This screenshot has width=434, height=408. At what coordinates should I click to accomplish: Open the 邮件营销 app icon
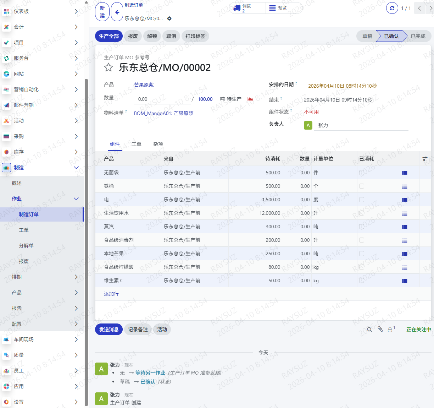[x=6, y=105]
